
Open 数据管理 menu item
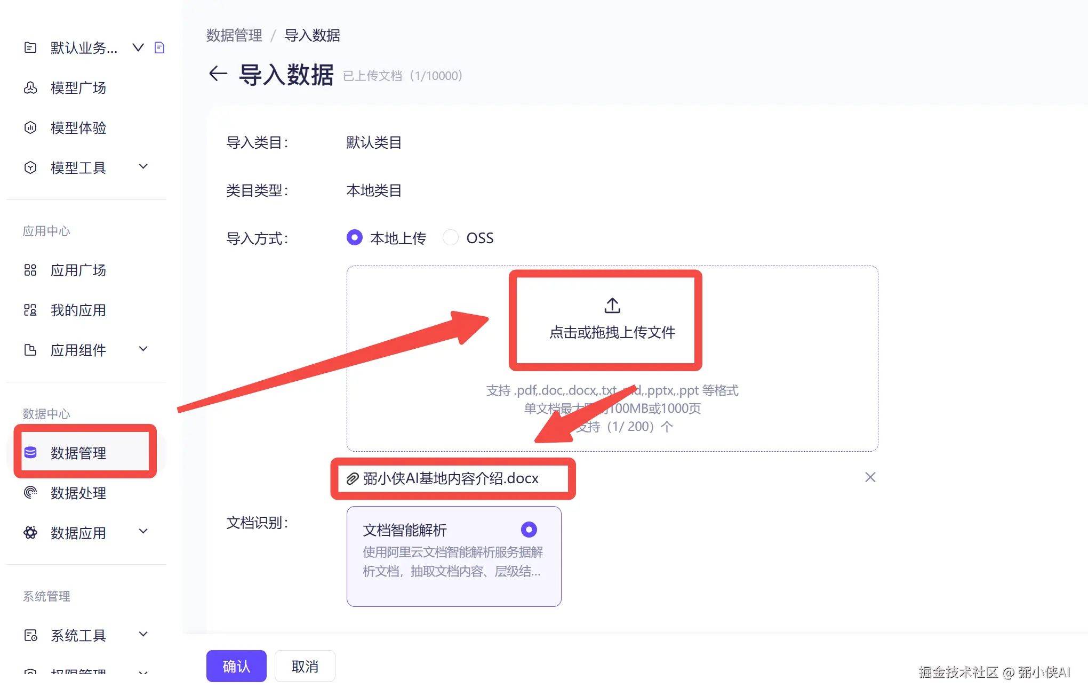tap(78, 453)
